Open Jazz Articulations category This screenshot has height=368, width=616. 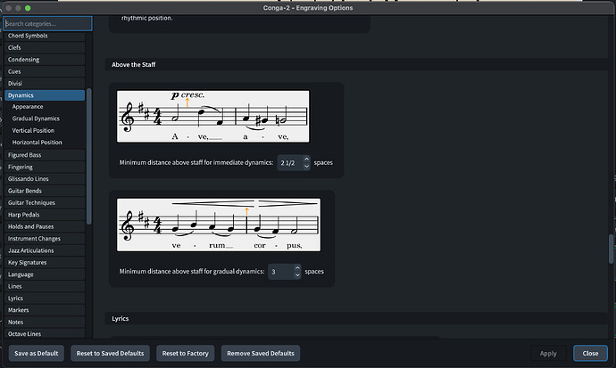(x=45, y=250)
